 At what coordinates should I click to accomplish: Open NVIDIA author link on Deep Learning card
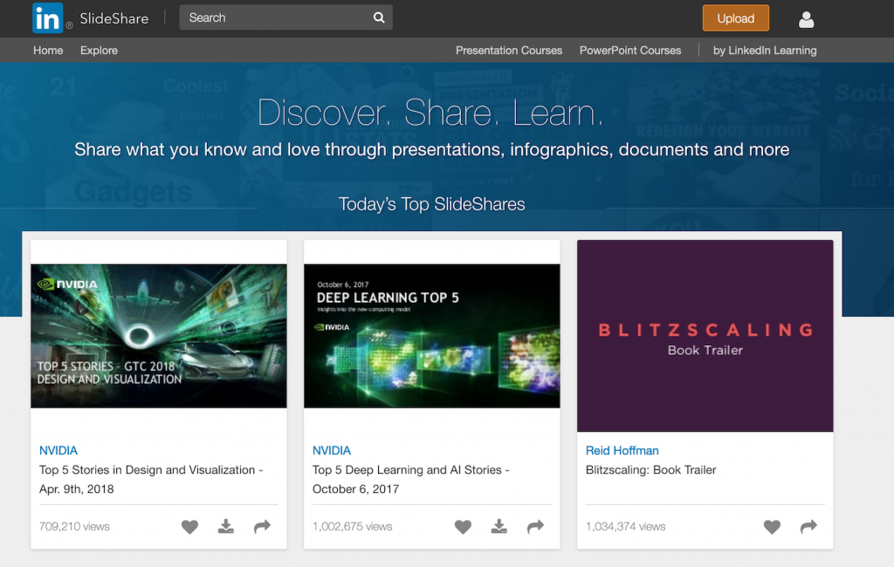pos(331,450)
